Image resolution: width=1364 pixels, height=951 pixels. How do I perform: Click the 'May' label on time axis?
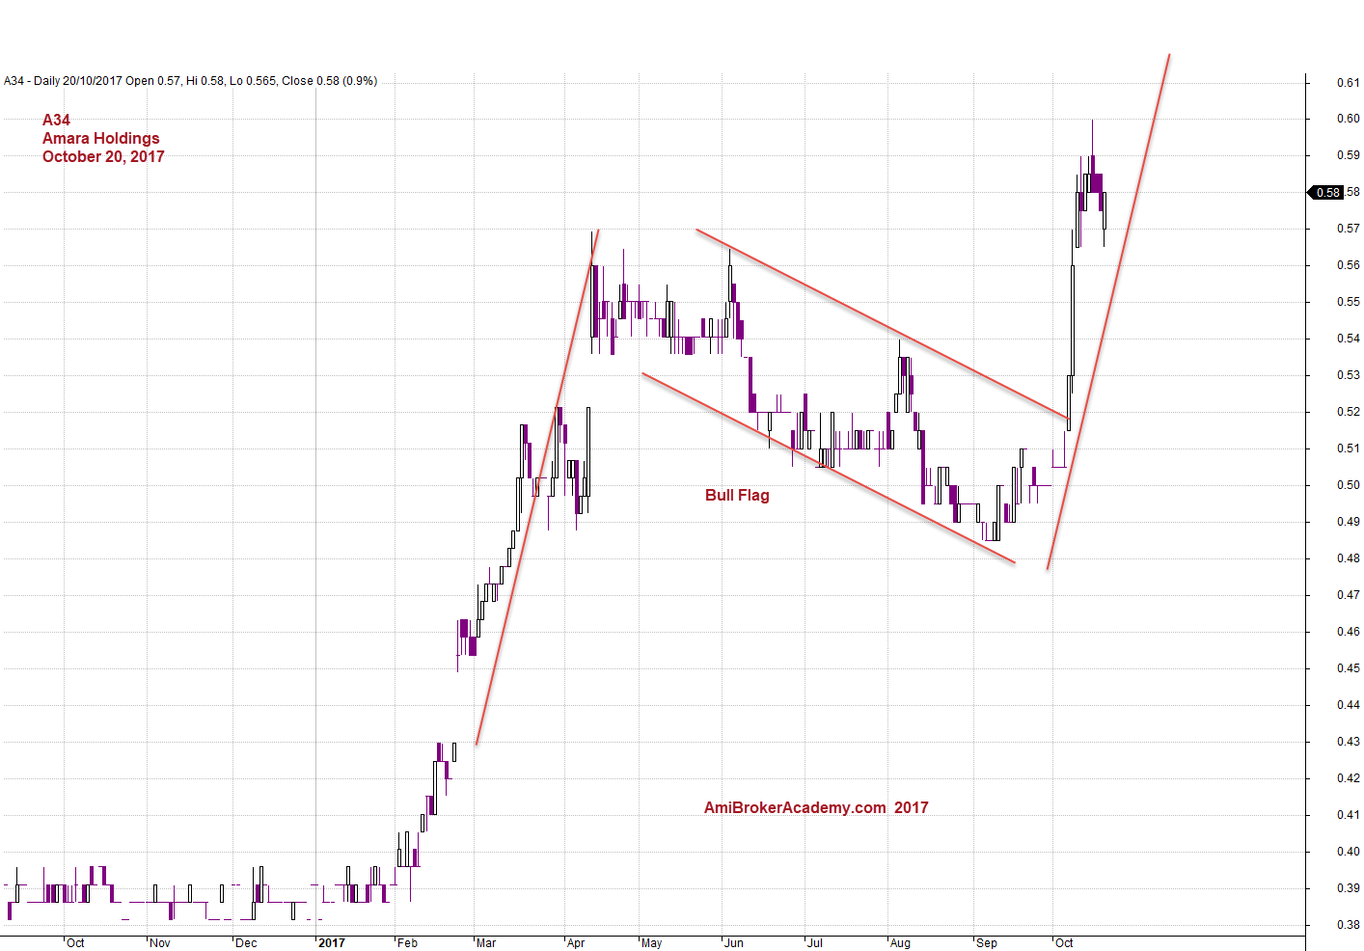651,943
